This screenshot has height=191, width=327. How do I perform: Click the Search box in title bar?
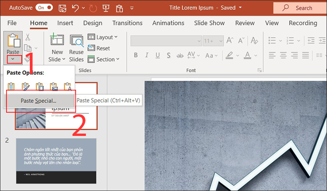(300, 8)
